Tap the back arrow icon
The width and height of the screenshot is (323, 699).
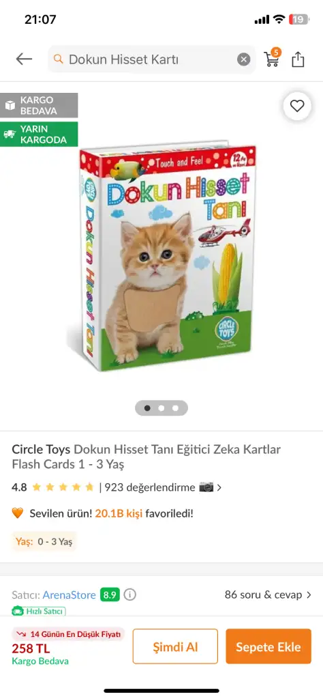(x=24, y=59)
